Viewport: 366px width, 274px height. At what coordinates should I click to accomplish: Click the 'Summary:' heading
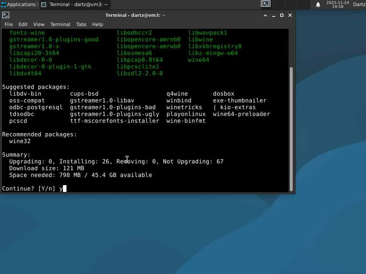16,155
